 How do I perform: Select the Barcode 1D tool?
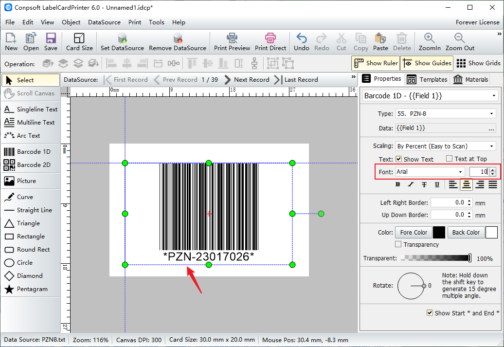(x=31, y=152)
